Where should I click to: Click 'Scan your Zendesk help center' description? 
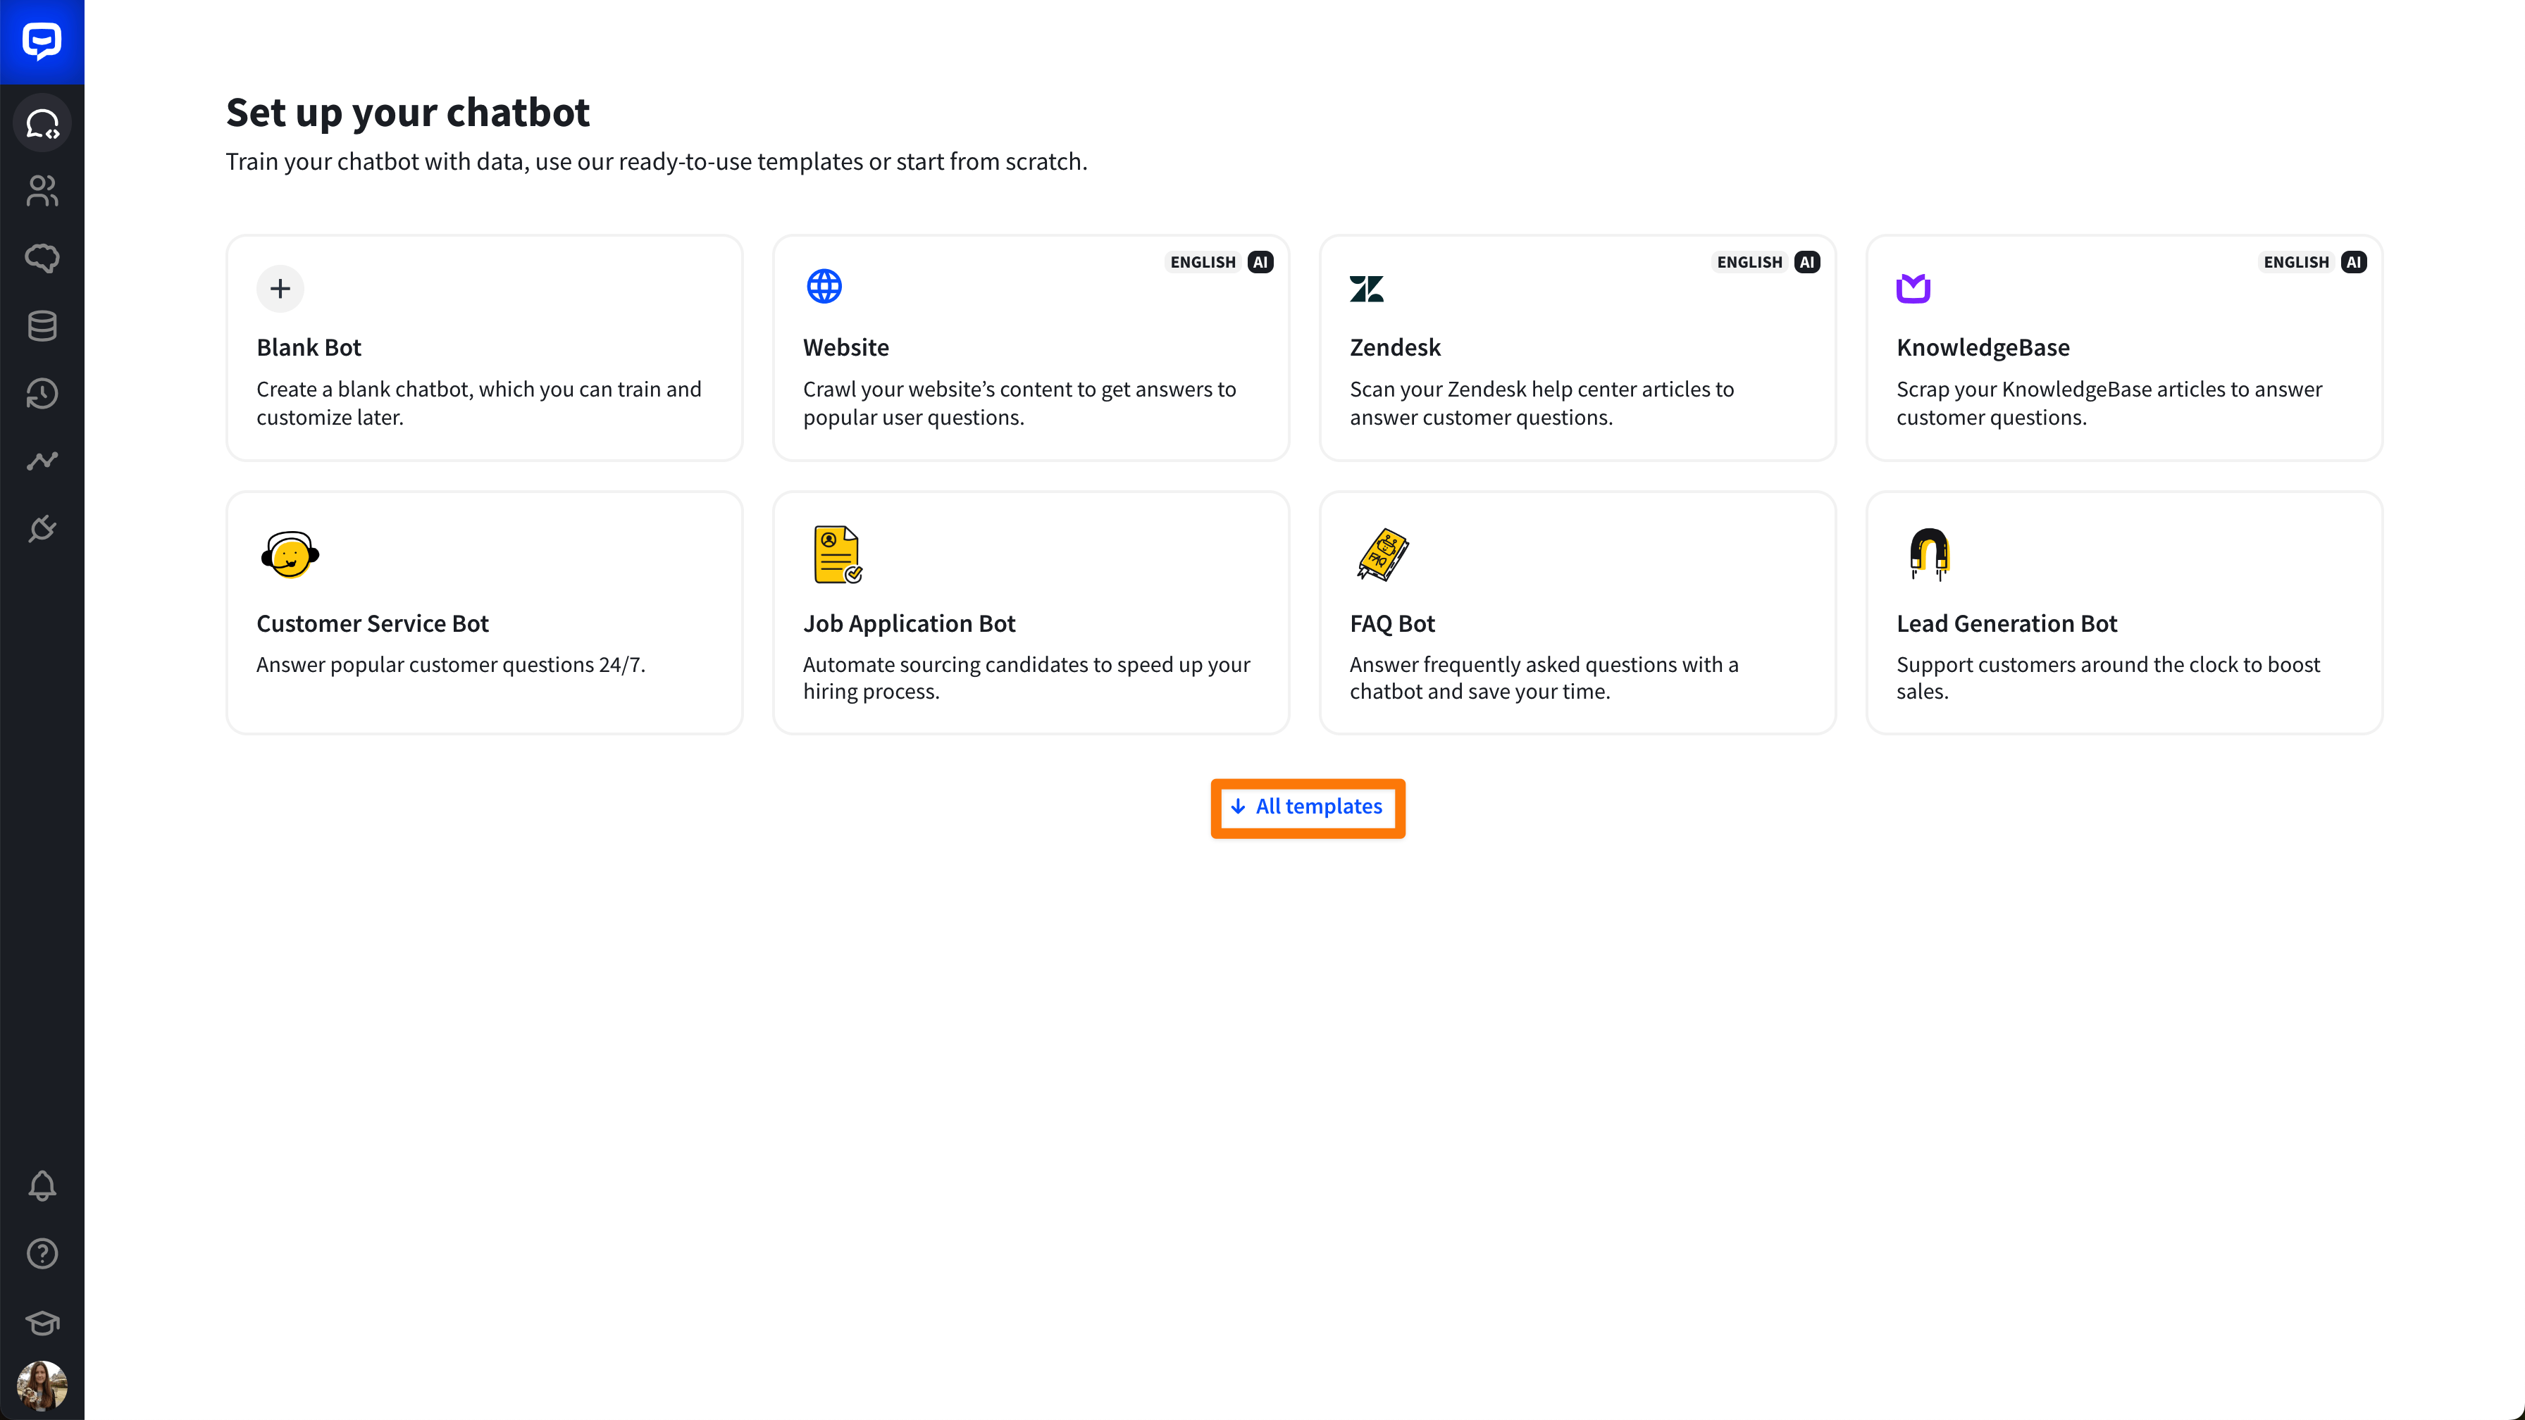pos(1541,403)
